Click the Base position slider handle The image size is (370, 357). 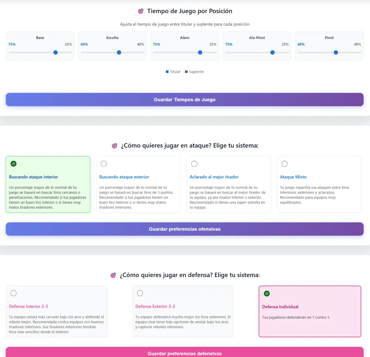click(x=55, y=52)
